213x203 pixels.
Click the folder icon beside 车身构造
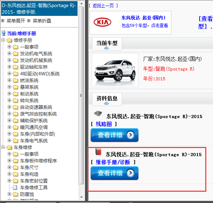(x=16, y=174)
